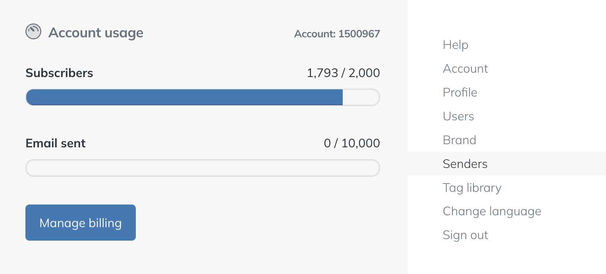Open the Help menu item
The height and width of the screenshot is (274, 606).
tap(455, 45)
